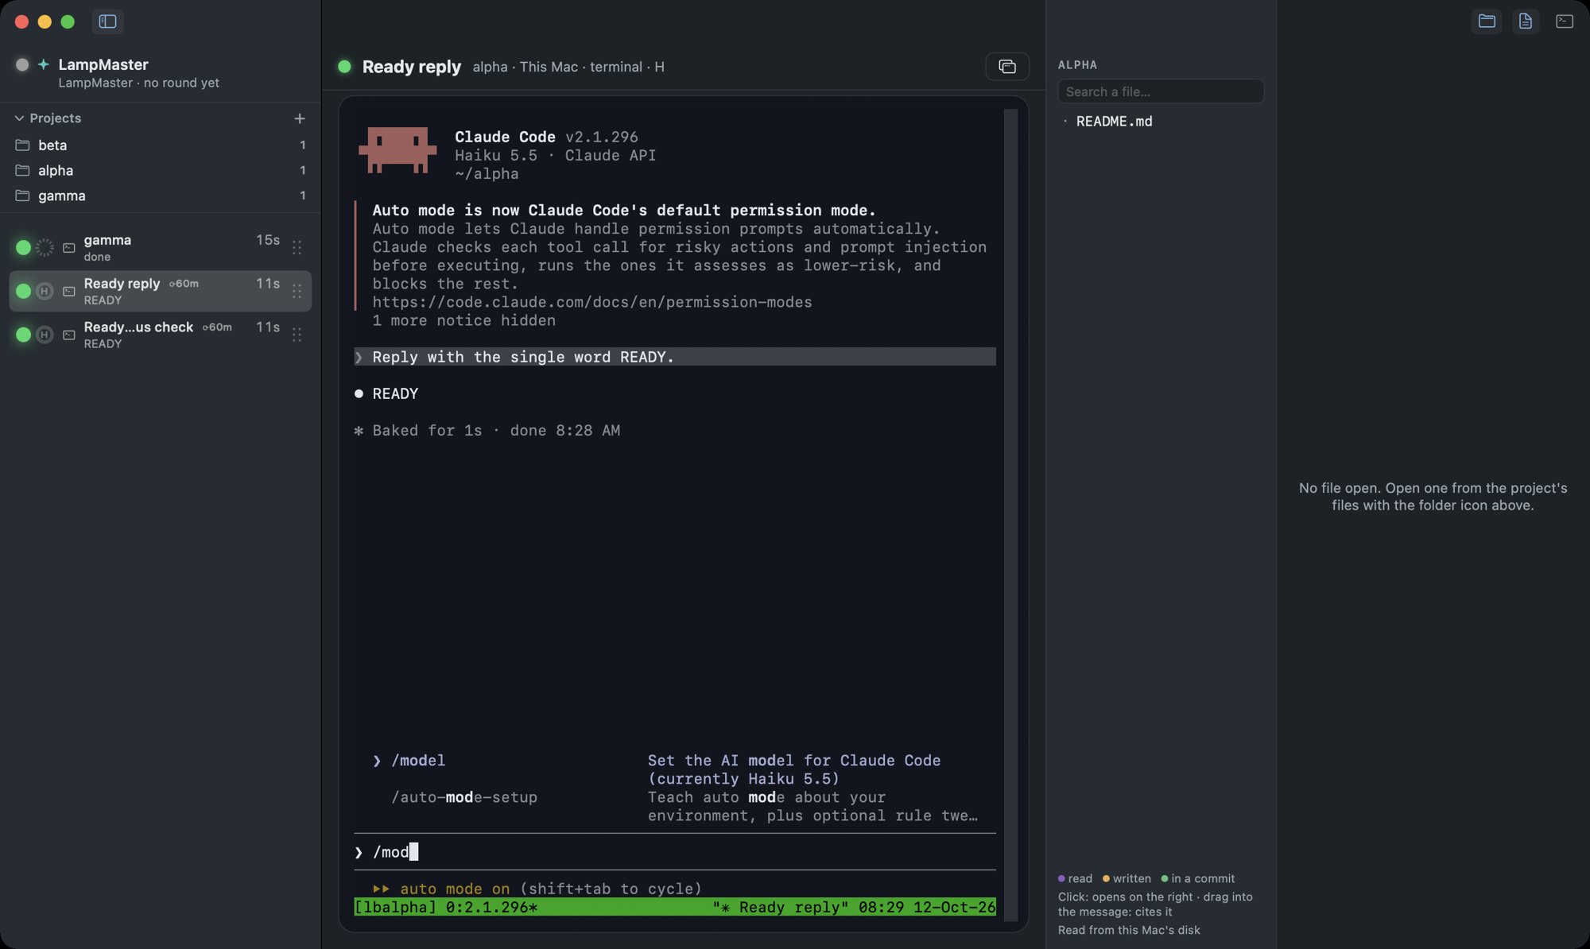Click the 60m timer on Ready...us check row
The height and width of the screenshot is (949, 1590).
tap(217, 327)
